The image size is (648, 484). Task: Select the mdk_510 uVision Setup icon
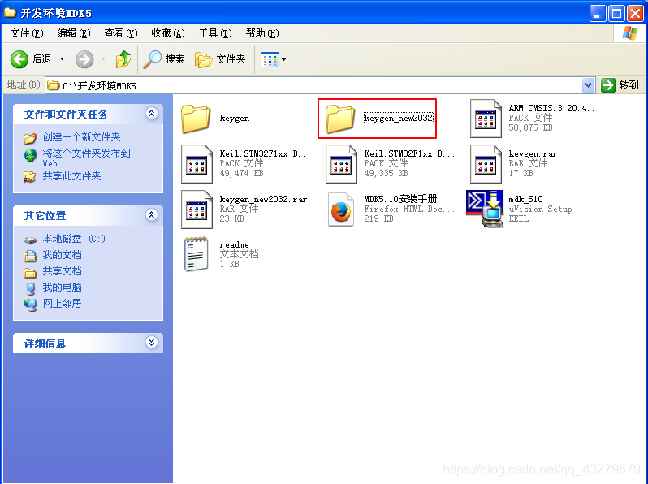point(485,209)
